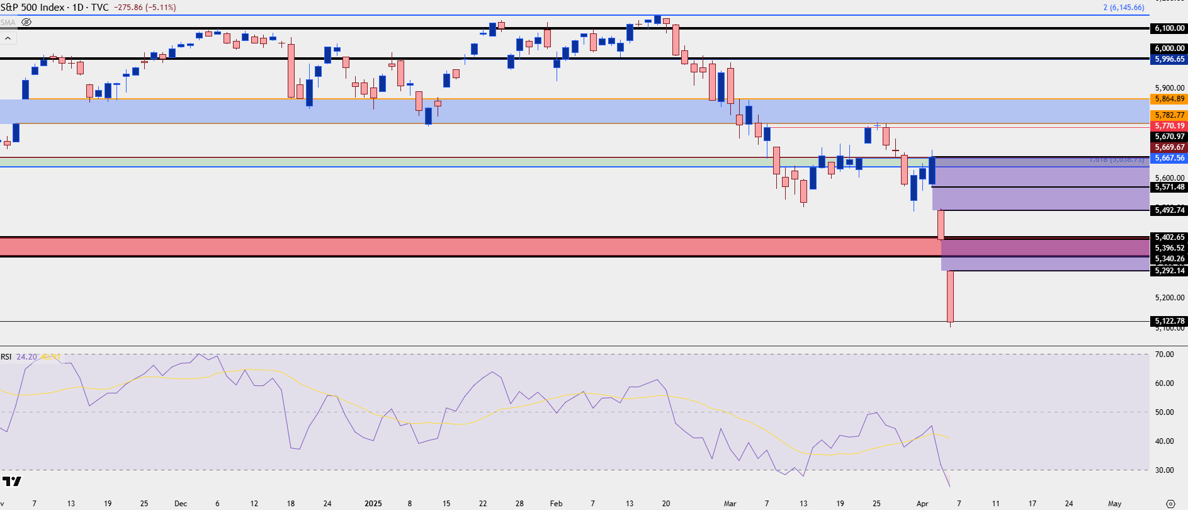Select the orange 5,782.77 price label
The height and width of the screenshot is (510, 1188).
[1169, 115]
